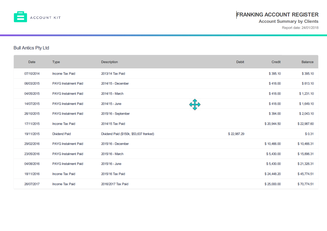
Task: Sort the table by the Credit column
Action: 276,62
